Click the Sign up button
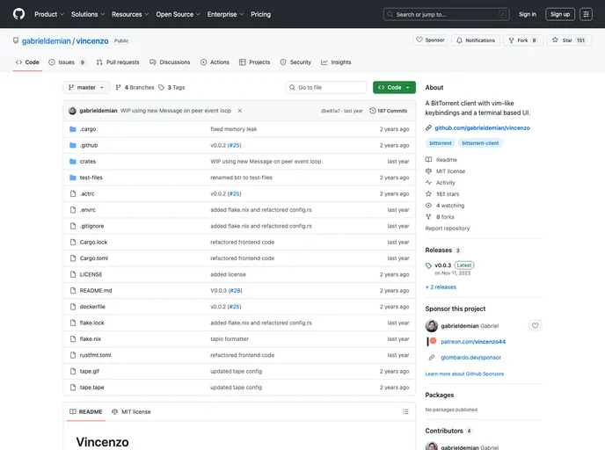605x450 pixels. (x=560, y=14)
